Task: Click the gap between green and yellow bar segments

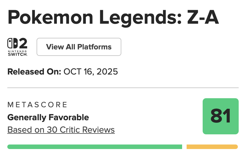Action: (184, 147)
